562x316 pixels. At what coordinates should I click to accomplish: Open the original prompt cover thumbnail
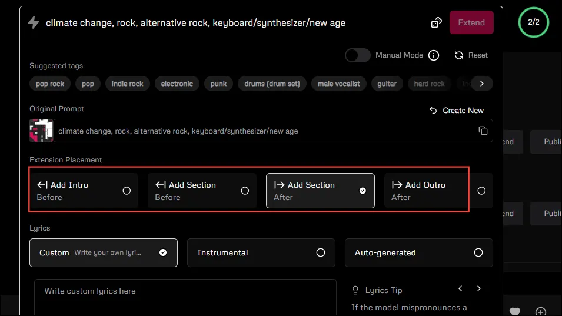click(41, 131)
